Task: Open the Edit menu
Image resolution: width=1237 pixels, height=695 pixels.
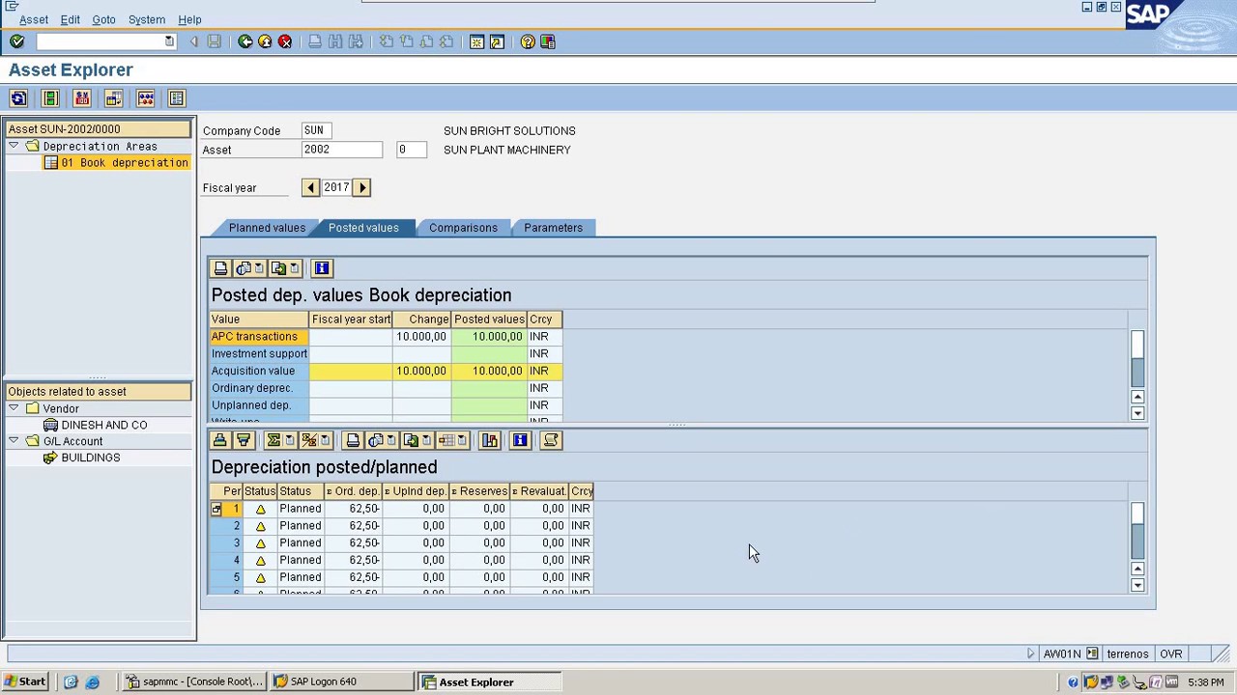Action: click(x=71, y=19)
